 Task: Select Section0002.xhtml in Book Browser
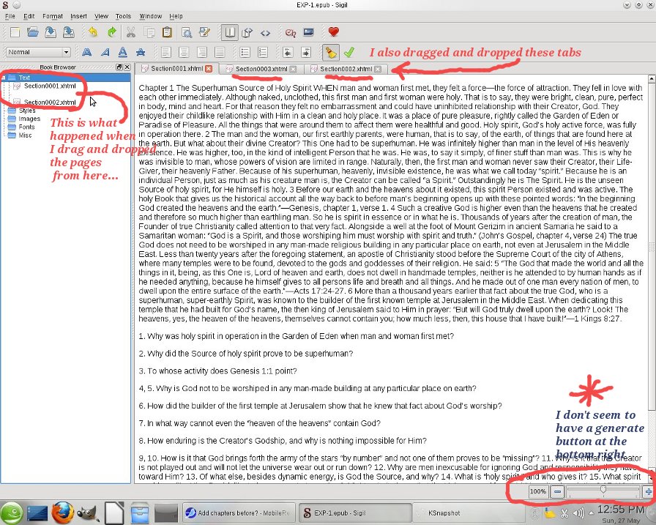click(x=50, y=102)
